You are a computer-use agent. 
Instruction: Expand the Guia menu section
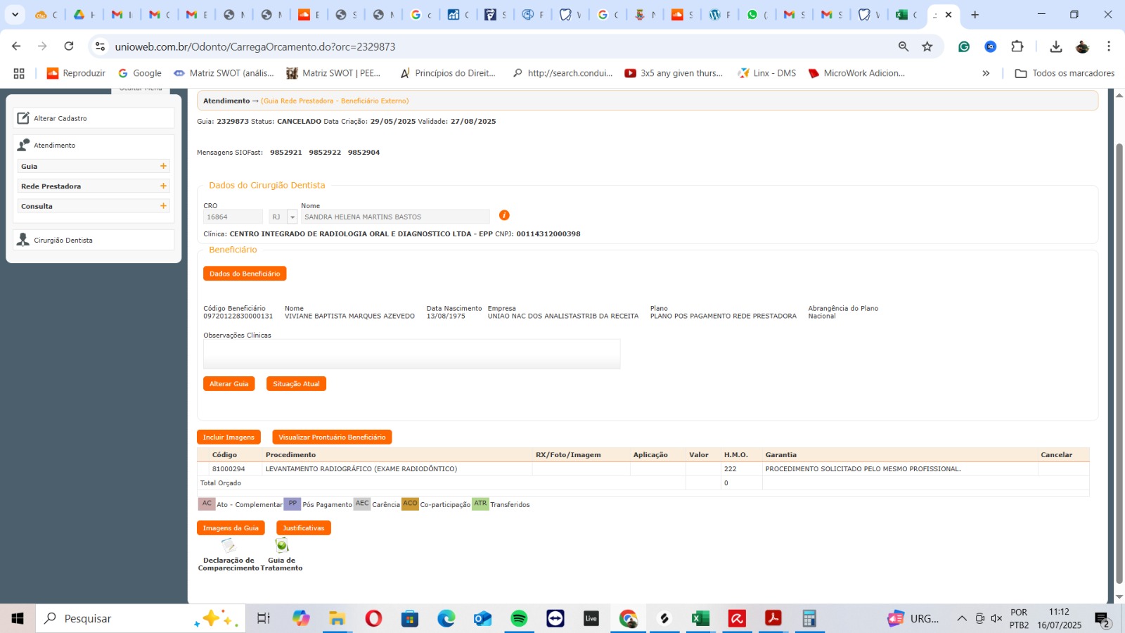click(x=163, y=167)
